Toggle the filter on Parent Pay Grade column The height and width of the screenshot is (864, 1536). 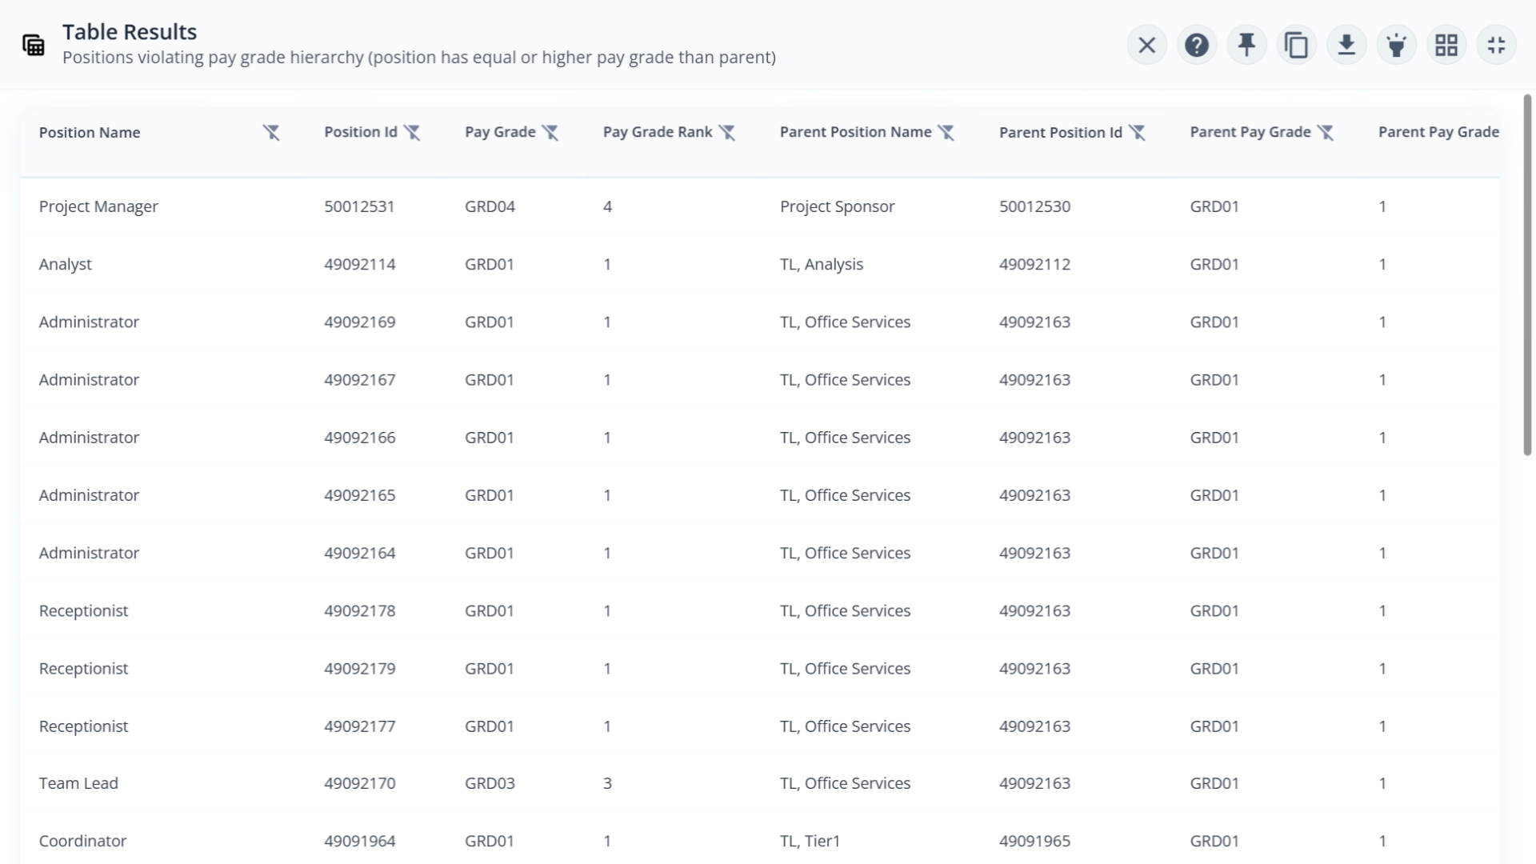click(x=1327, y=132)
